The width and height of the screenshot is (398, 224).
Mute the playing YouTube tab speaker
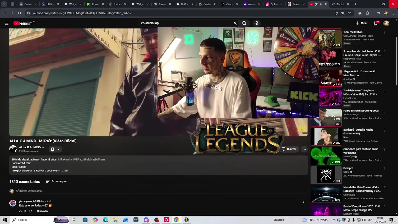click(321, 4)
